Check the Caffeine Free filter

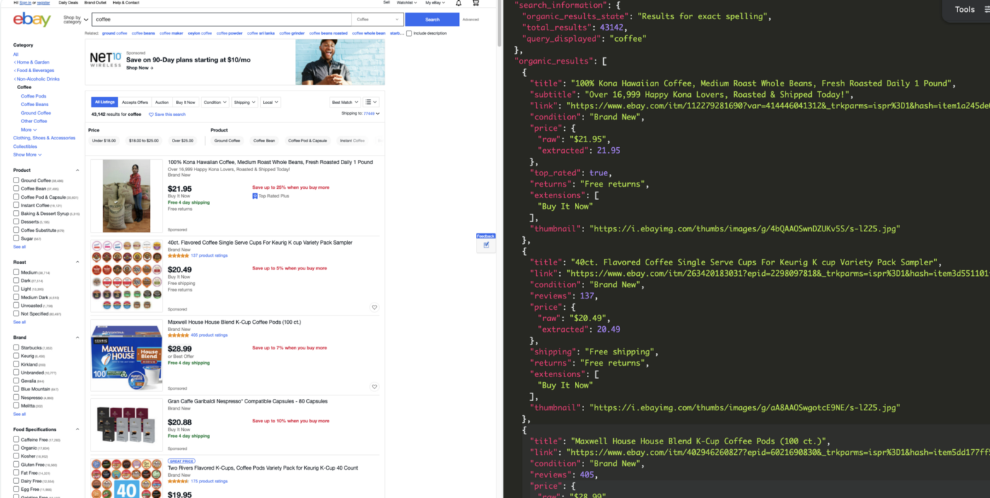coord(16,439)
